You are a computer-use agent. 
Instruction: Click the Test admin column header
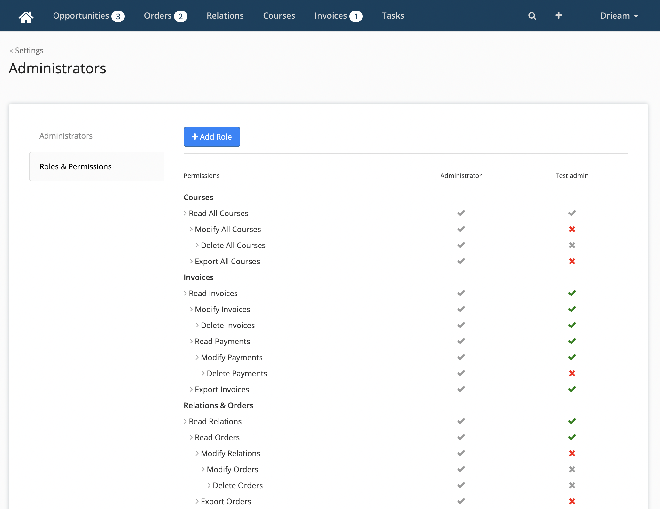tap(572, 175)
